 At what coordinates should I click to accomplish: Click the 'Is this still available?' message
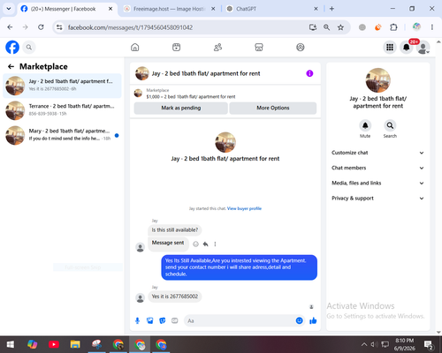tap(175, 230)
